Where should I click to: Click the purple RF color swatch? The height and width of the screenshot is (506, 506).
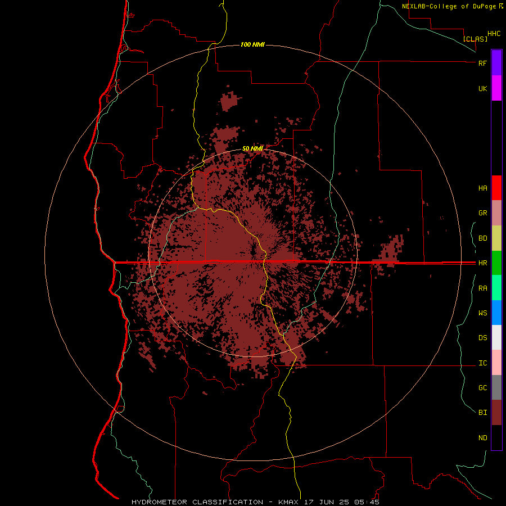coord(496,63)
